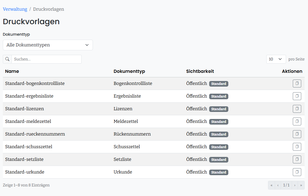Focus the Suchen search field
This screenshot has width=308, height=196.
point(46,59)
